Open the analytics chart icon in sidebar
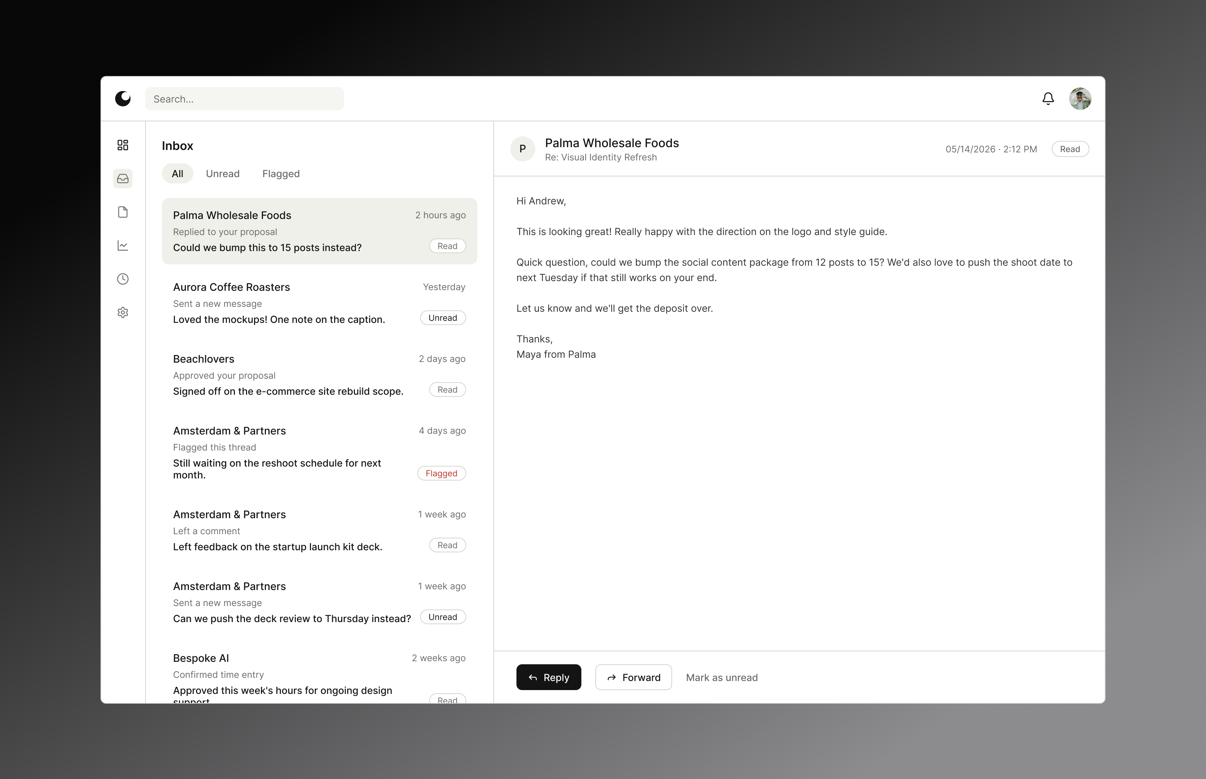The height and width of the screenshot is (779, 1206). (x=122, y=245)
